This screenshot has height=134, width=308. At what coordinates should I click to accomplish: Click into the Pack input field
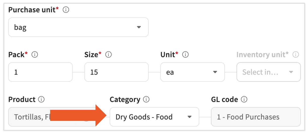pyautogui.click(x=40, y=72)
